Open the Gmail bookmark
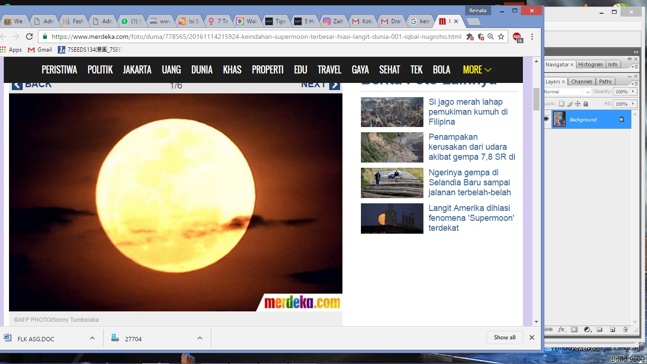The height and width of the screenshot is (364, 647). coord(40,49)
